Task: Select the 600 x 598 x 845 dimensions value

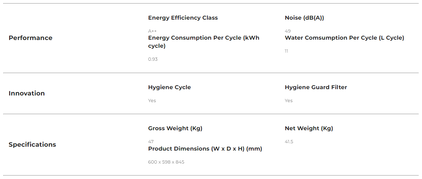Action: [x=166, y=162]
